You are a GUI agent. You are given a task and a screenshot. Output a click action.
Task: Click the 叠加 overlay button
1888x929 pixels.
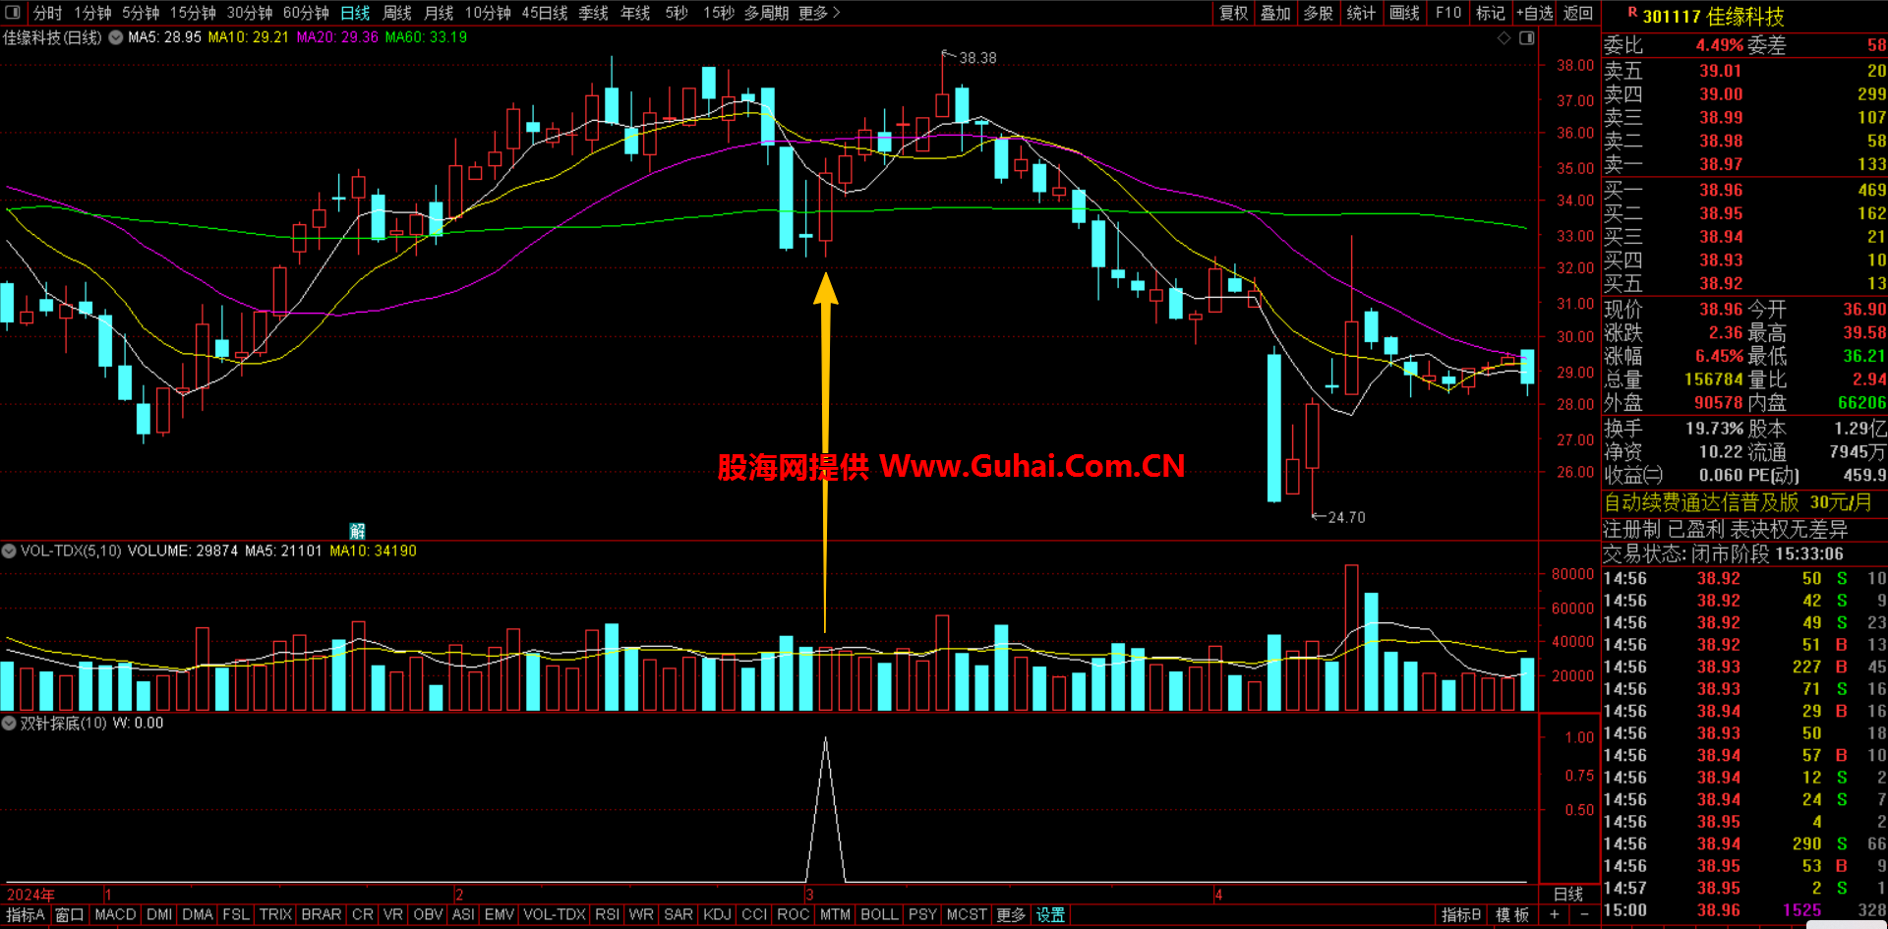click(x=1275, y=13)
